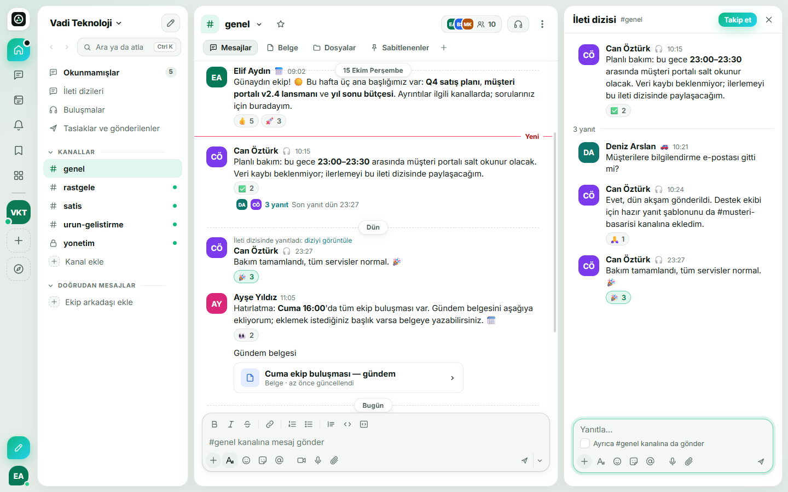Toggle checkmark reaction on Can Öztürk 10:15 channel message
788x492 pixels.
pos(246,189)
